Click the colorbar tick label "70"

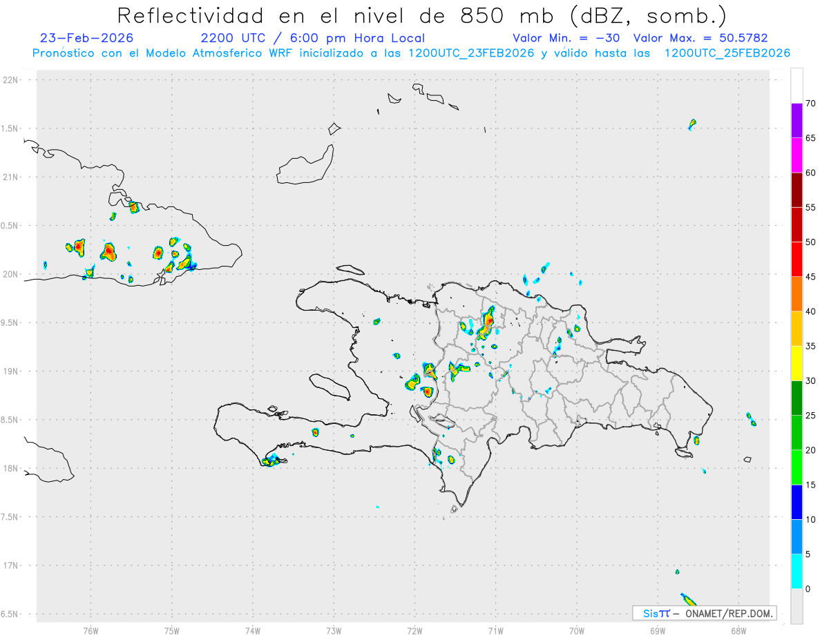811,104
